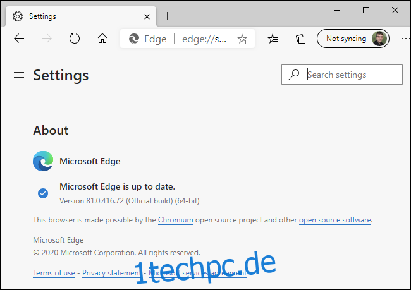
Task: Add this page to favorites star
Action: tap(242, 39)
